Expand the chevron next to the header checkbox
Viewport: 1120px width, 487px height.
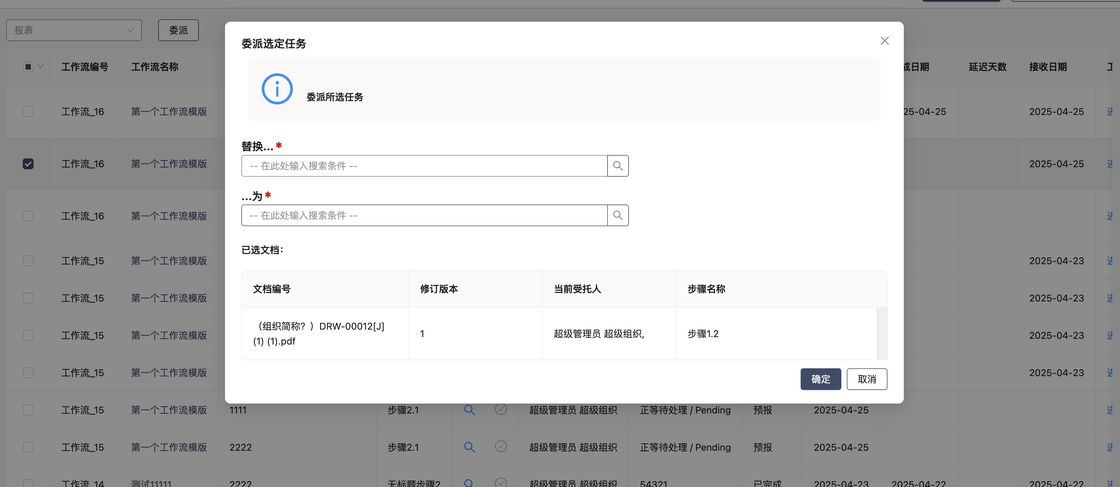pos(40,66)
